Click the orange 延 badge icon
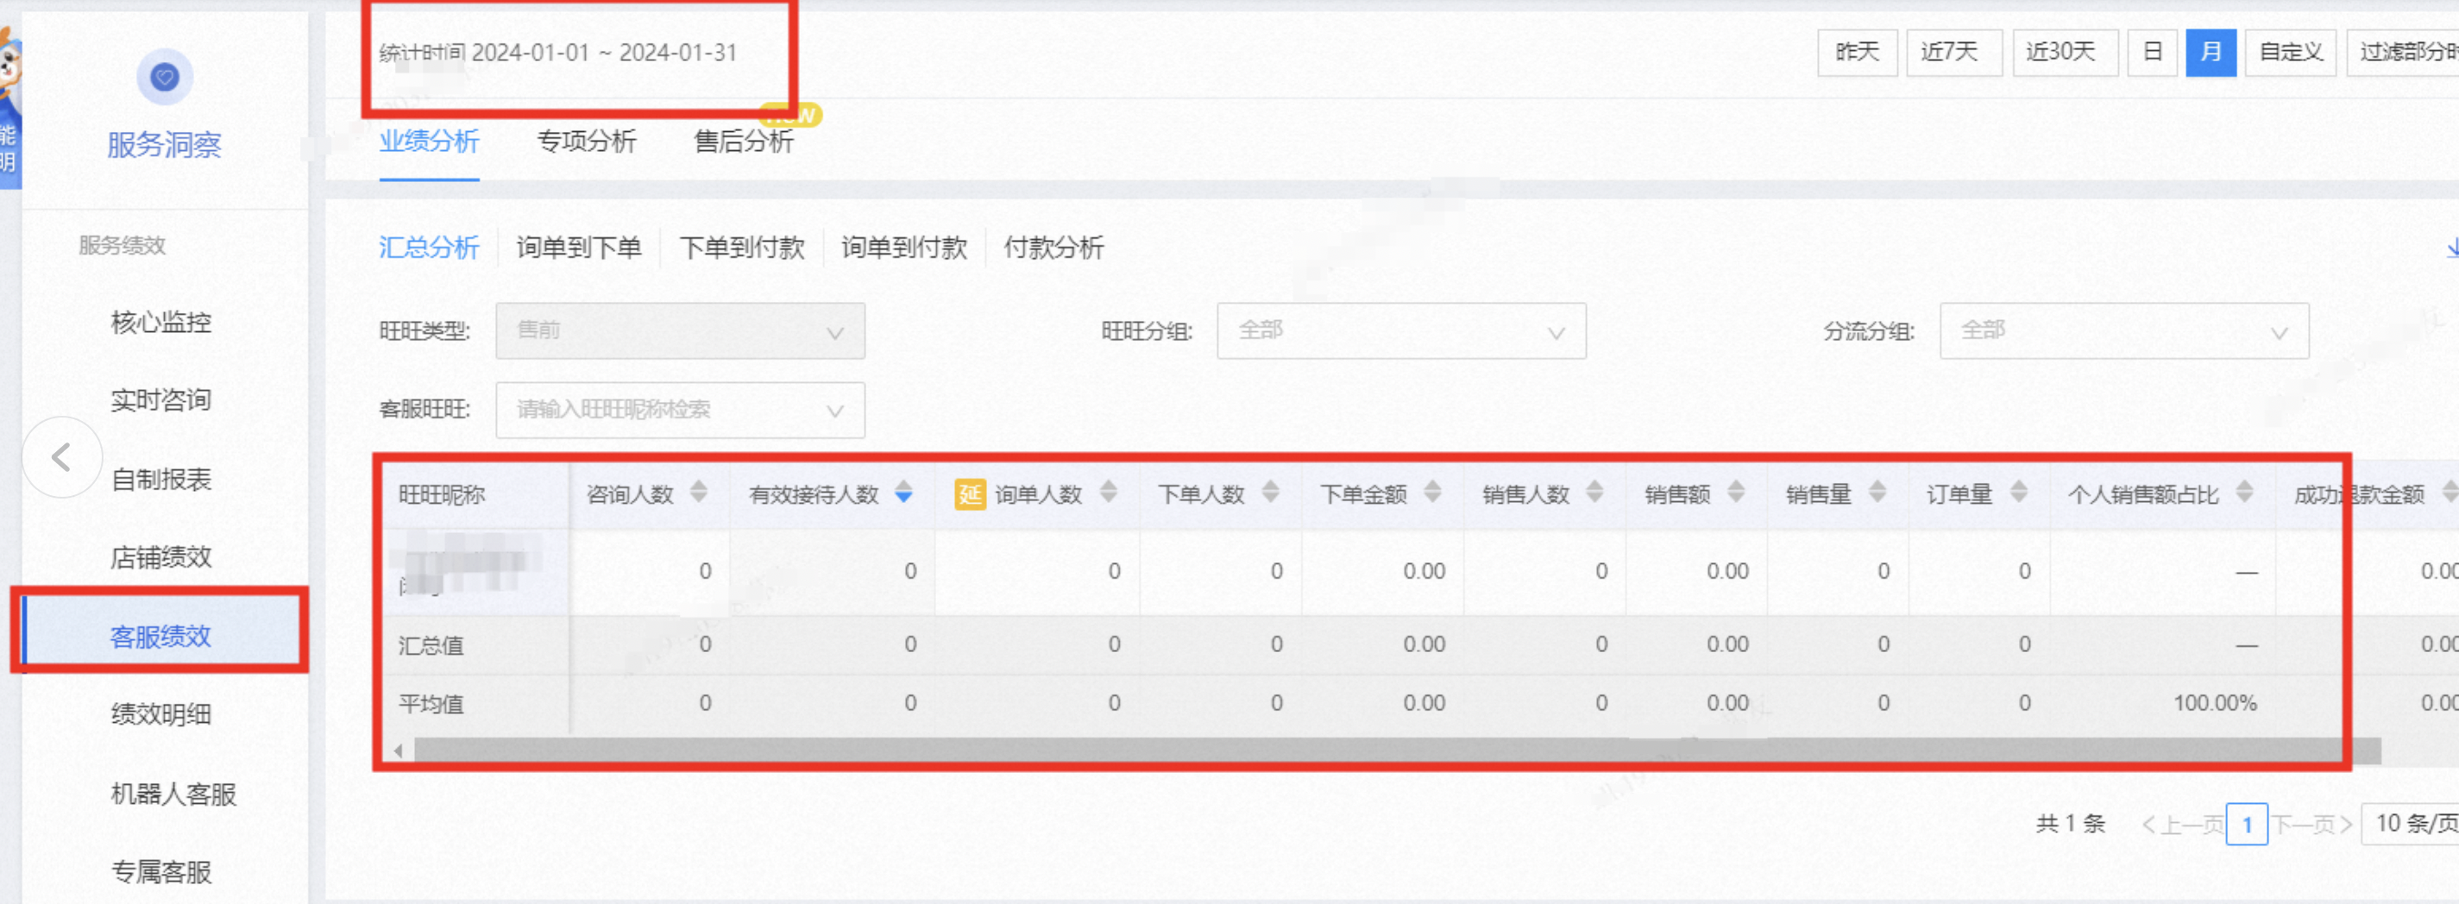 click(970, 493)
